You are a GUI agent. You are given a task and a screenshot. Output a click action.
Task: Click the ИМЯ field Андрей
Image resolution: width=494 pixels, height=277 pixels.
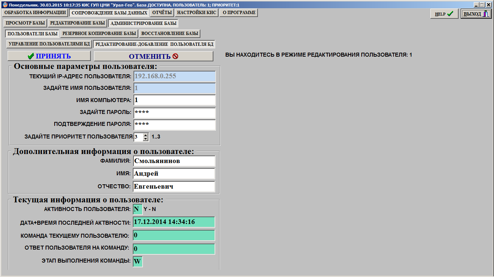(x=174, y=174)
